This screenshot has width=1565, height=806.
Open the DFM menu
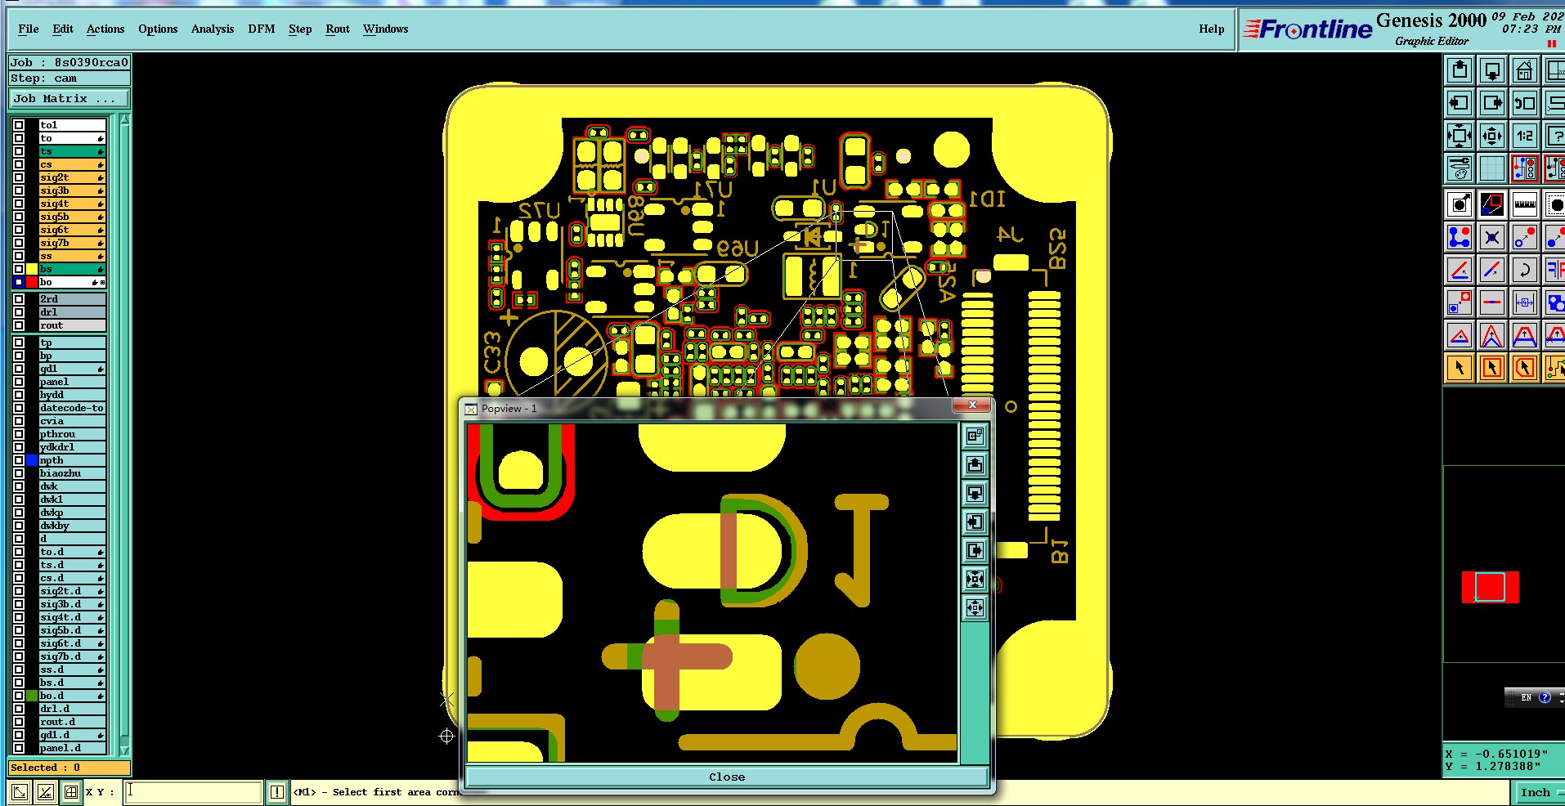[x=262, y=29]
